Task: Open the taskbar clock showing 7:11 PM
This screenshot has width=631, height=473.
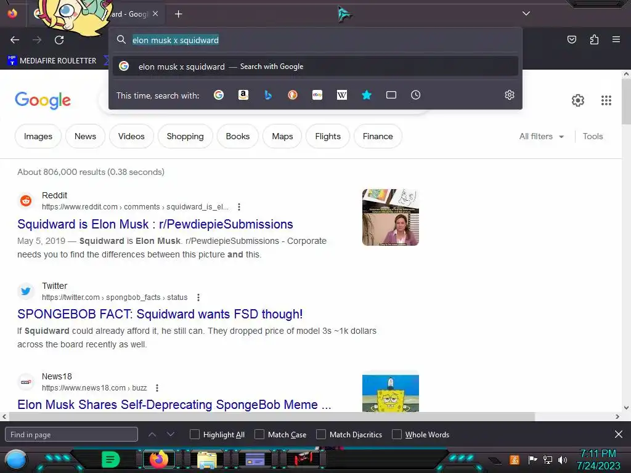Action: click(598, 459)
